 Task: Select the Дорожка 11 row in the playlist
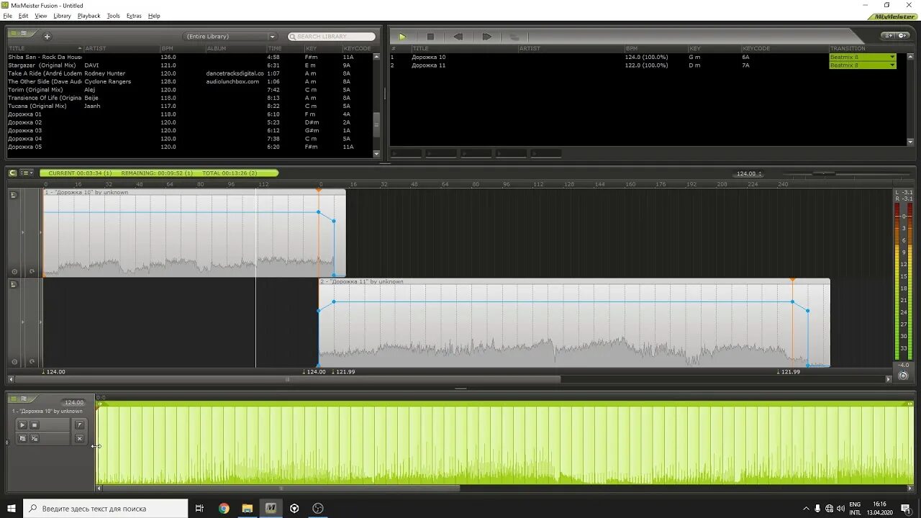[x=609, y=65]
